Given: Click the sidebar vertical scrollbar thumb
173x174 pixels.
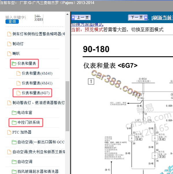Looking at the screenshot, I should click(67, 106).
